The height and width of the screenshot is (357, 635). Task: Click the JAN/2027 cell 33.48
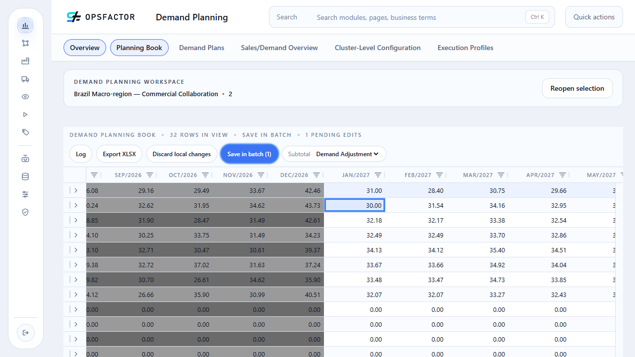(x=355, y=280)
